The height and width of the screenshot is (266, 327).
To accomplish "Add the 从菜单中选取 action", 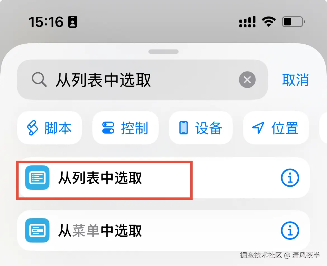I will 163,230.
